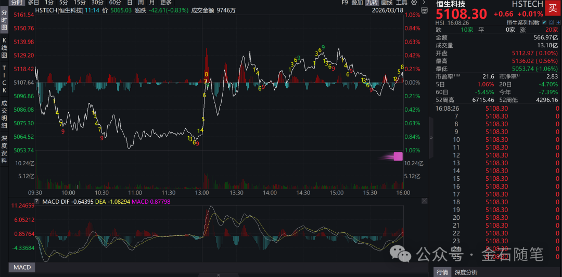The width and height of the screenshot is (562, 277).
Task: Click the 市净率 value 2.83
Action: pos(552,76)
